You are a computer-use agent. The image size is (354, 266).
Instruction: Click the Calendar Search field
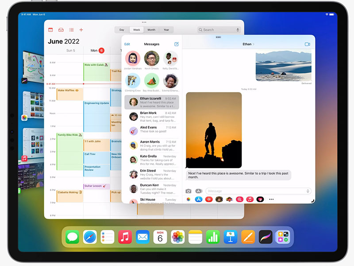point(219,30)
